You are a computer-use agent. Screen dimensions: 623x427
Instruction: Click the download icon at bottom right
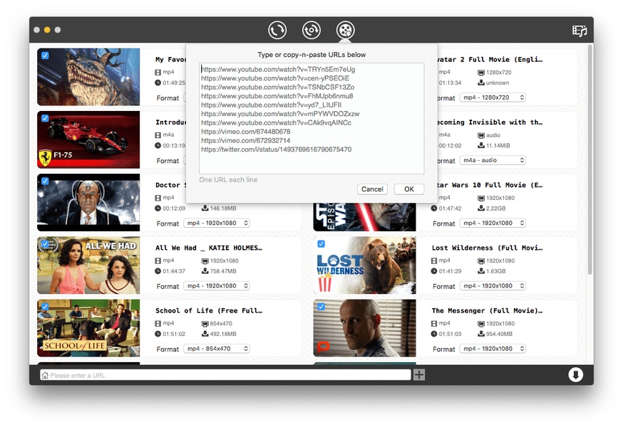pyautogui.click(x=575, y=374)
